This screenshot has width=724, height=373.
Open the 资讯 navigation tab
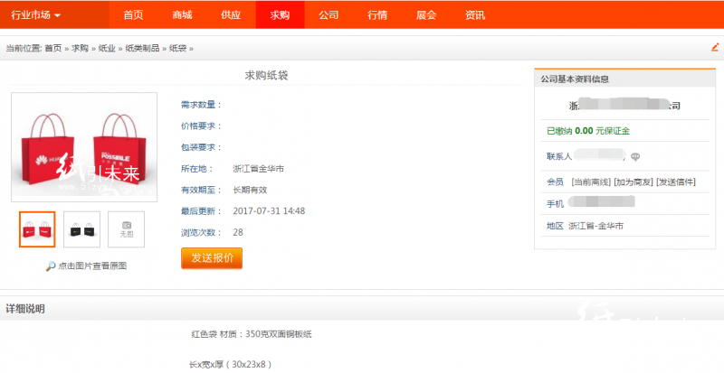(x=475, y=15)
